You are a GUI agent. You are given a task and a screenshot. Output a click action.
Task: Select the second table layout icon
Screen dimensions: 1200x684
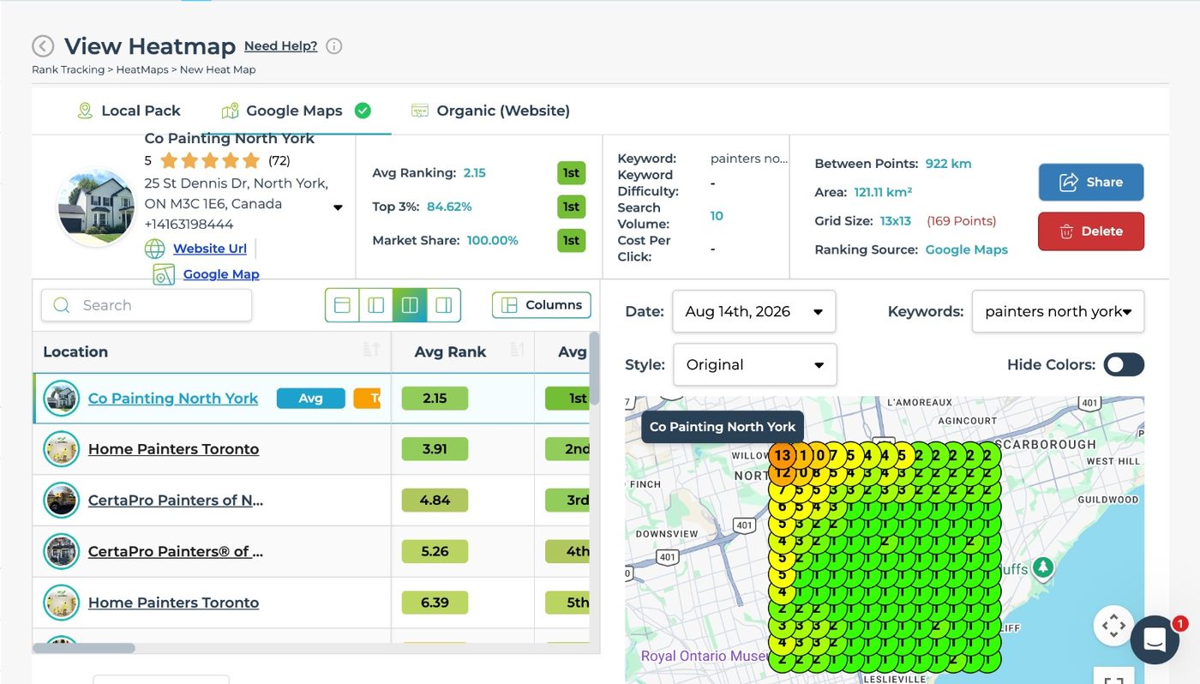point(375,305)
